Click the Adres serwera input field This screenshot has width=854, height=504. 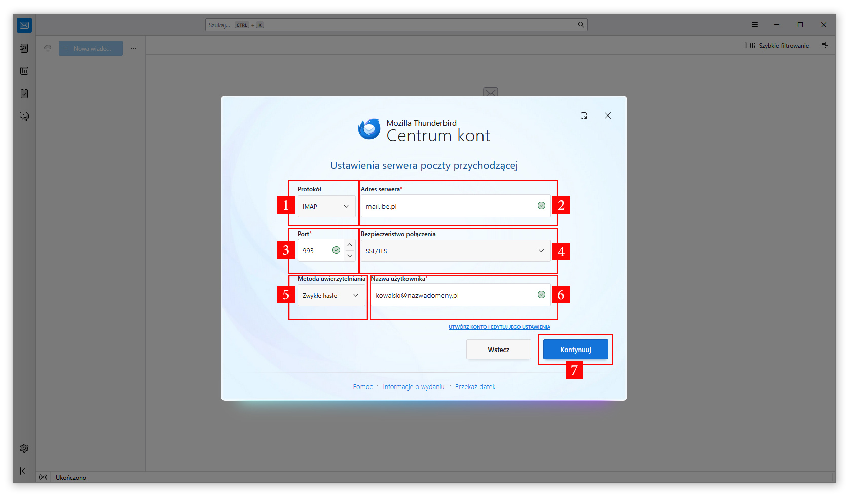[x=449, y=206]
